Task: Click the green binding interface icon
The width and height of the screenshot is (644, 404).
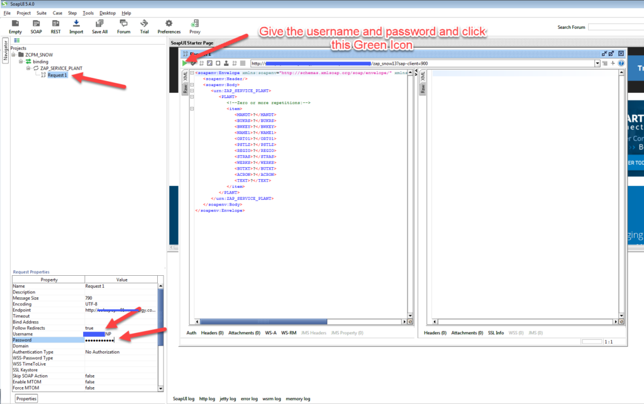Action: (28, 62)
